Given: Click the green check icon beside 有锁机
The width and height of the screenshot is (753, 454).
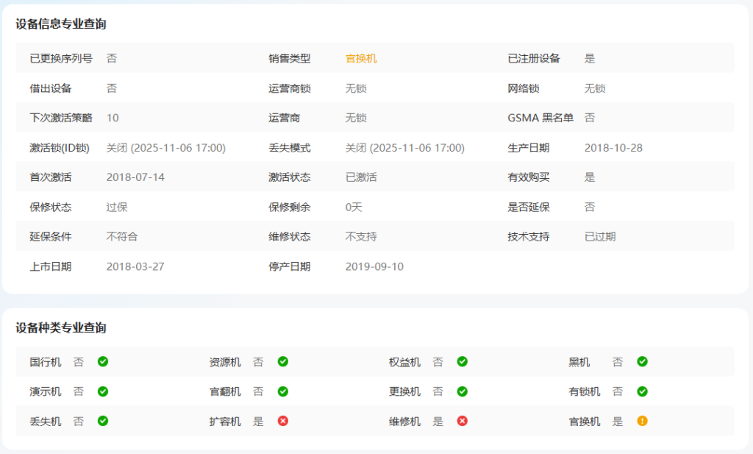Looking at the screenshot, I should point(642,391).
